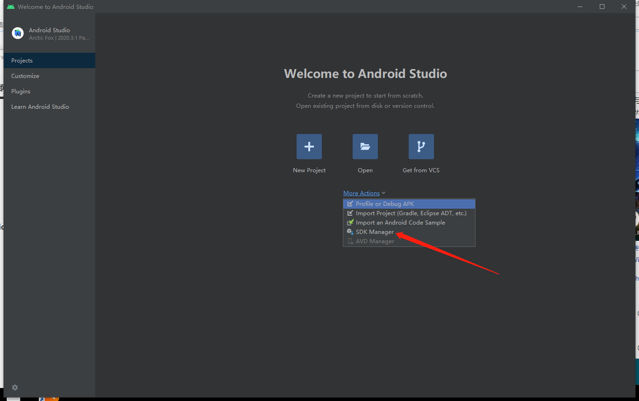Click "Open existing project from disk or version control."
639x401 pixels.
pos(365,106)
